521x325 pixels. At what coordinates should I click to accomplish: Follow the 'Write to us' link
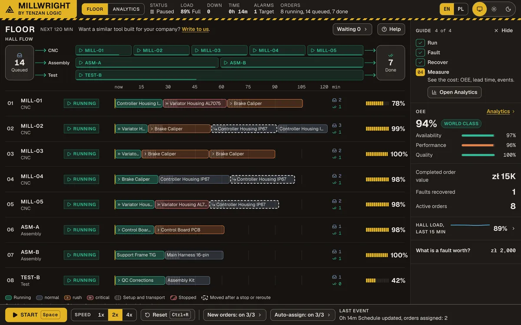[x=195, y=29]
